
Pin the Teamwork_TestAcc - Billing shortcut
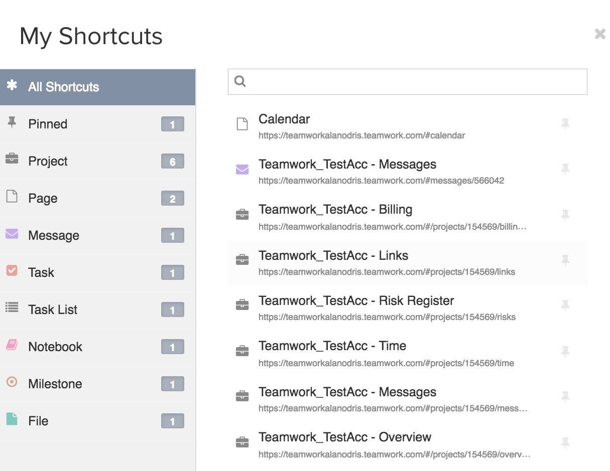[x=565, y=215]
